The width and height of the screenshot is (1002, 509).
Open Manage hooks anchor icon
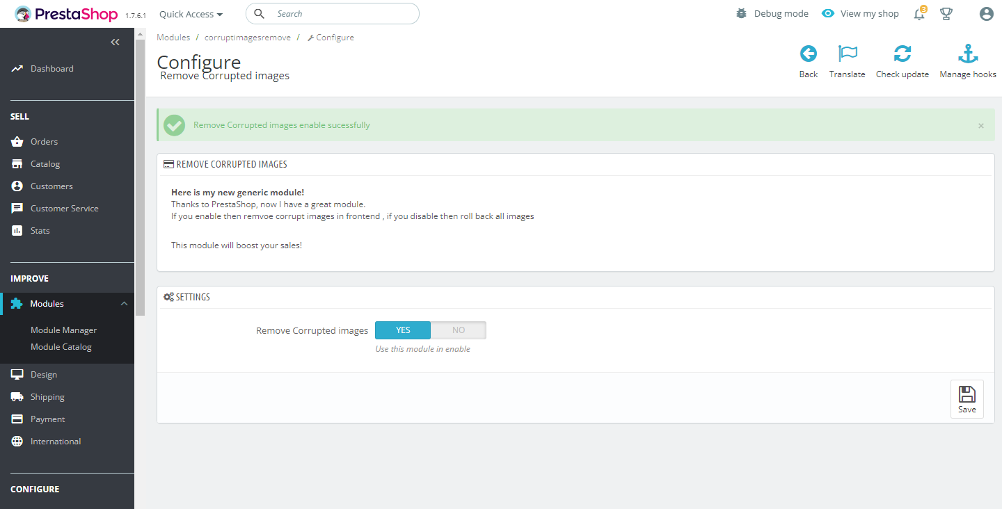pos(968,54)
